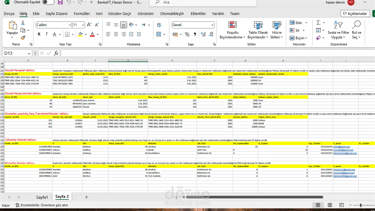
Task: Click Ekle insert cells button
Action: click(296, 23)
